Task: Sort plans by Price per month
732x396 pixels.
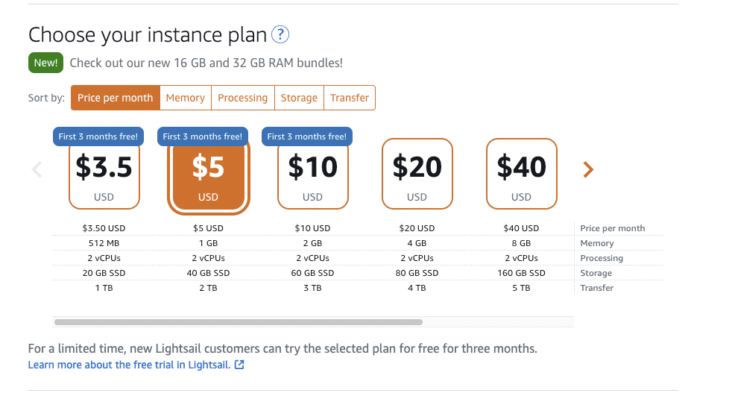Action: click(116, 98)
